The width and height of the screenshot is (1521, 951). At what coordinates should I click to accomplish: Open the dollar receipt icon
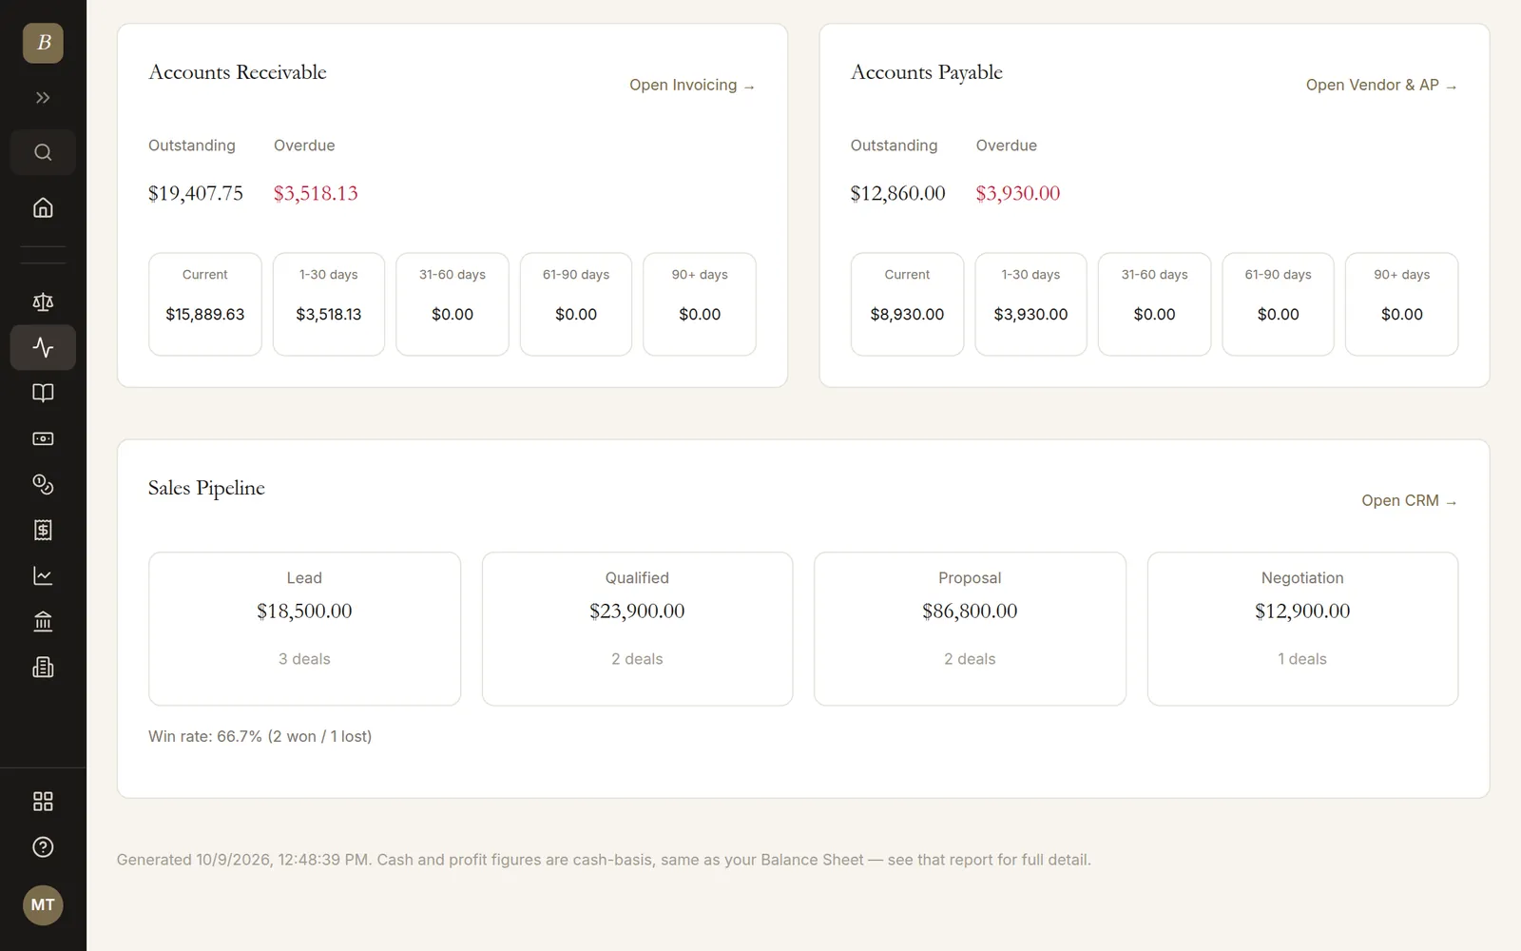tap(43, 530)
